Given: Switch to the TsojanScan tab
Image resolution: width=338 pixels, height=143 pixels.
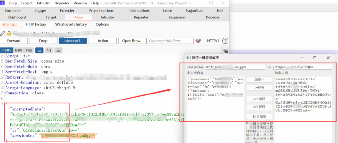Looking at the screenshot, I should 194,11.
